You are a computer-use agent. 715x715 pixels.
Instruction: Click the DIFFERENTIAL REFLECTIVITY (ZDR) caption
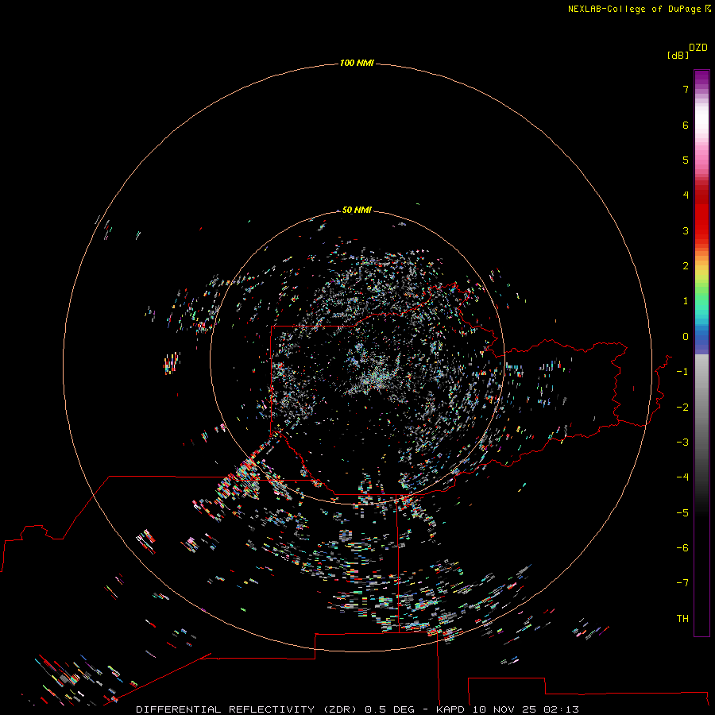coord(247,709)
